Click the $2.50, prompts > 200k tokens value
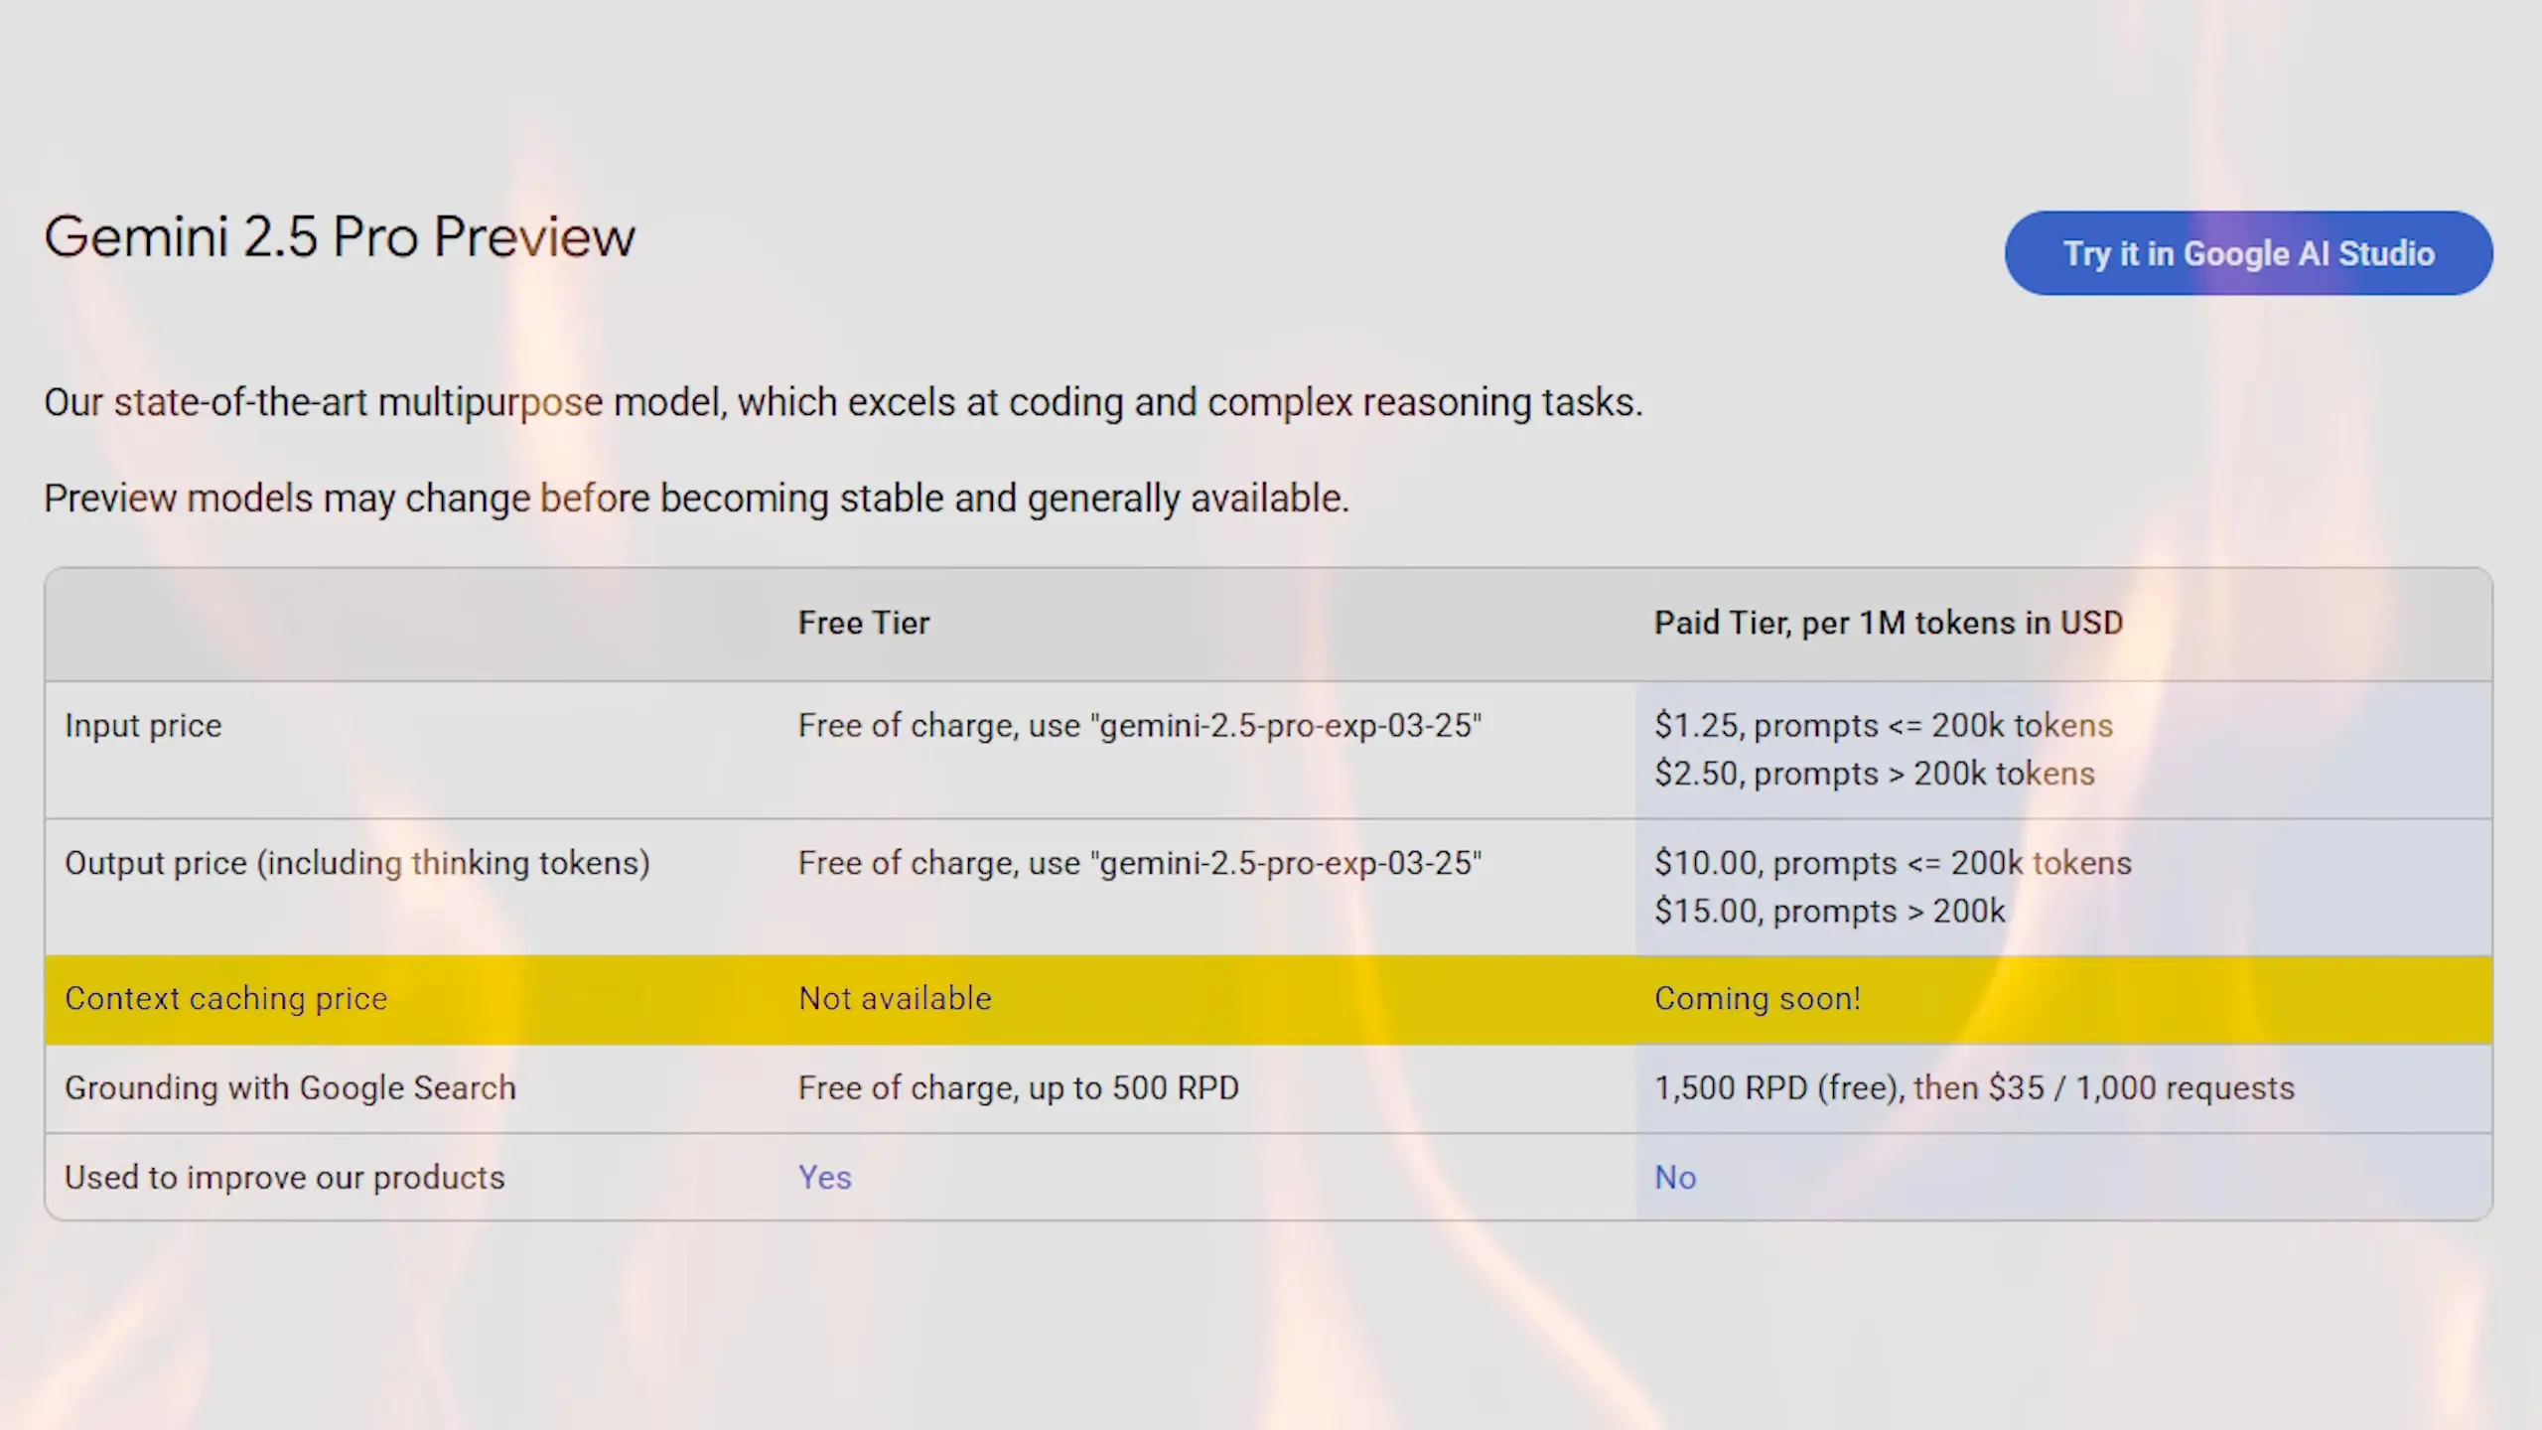 [1875, 774]
